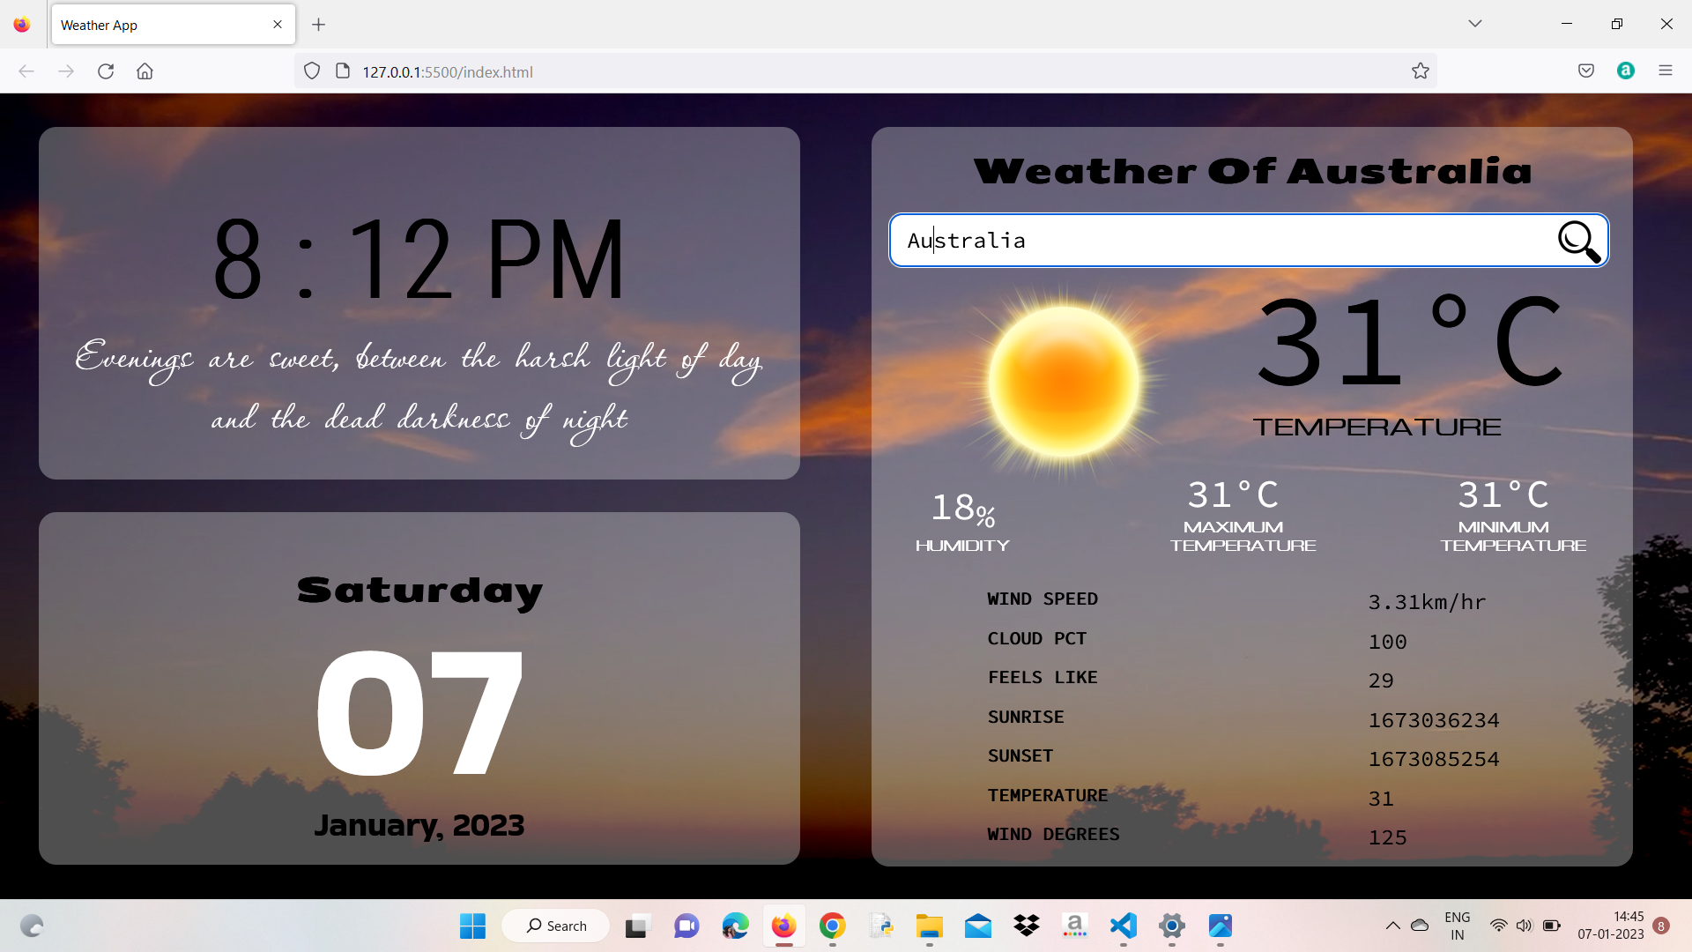Image resolution: width=1692 pixels, height=952 pixels.
Task: Bookmark the page using the star icon
Action: (1420, 71)
